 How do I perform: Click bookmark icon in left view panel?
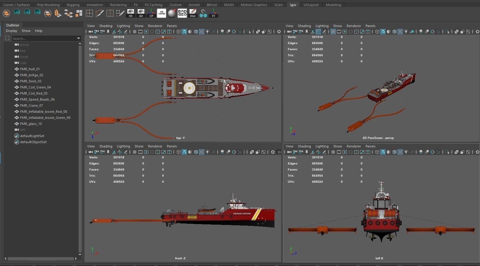tap(306, 152)
